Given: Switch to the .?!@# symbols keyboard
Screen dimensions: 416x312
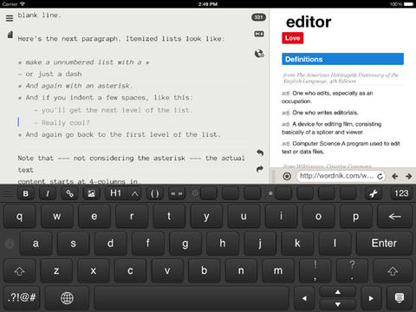Looking at the screenshot, I should 21,297.
